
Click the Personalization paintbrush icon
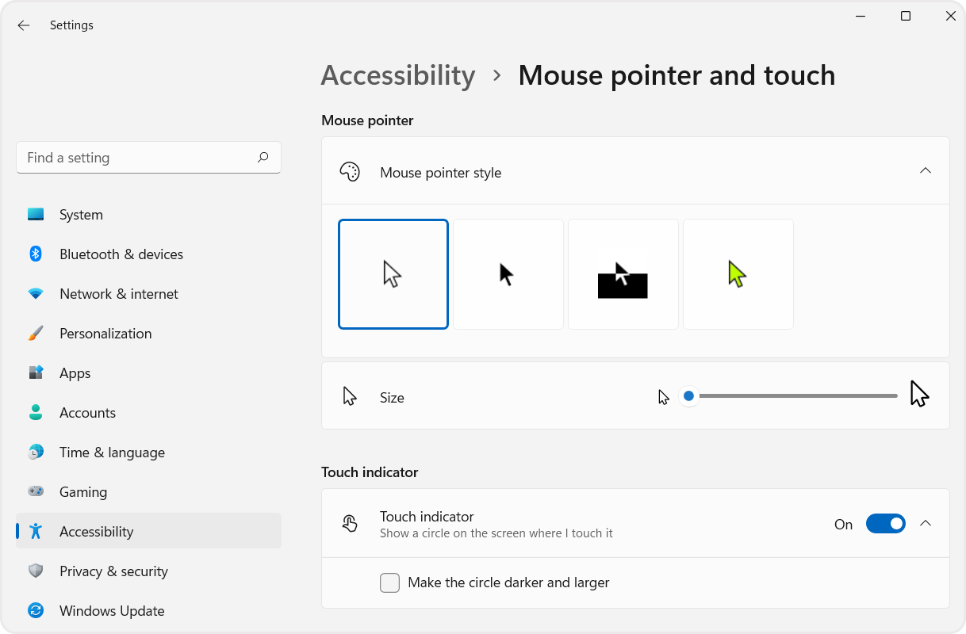click(x=36, y=333)
